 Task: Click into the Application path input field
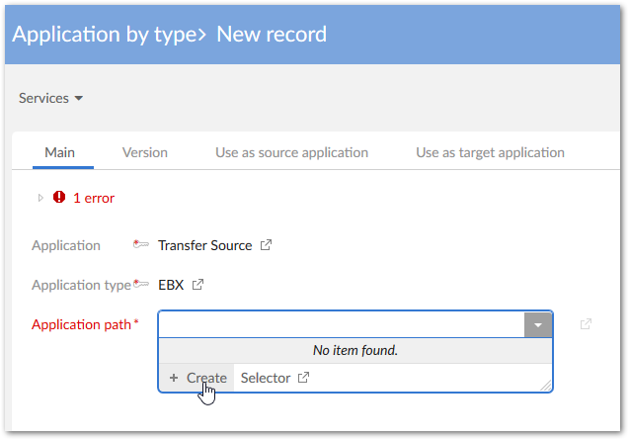coord(342,324)
